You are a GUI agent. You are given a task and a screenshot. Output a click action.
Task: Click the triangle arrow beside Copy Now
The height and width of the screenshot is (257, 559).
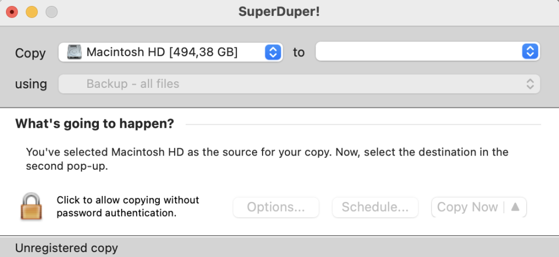(515, 207)
